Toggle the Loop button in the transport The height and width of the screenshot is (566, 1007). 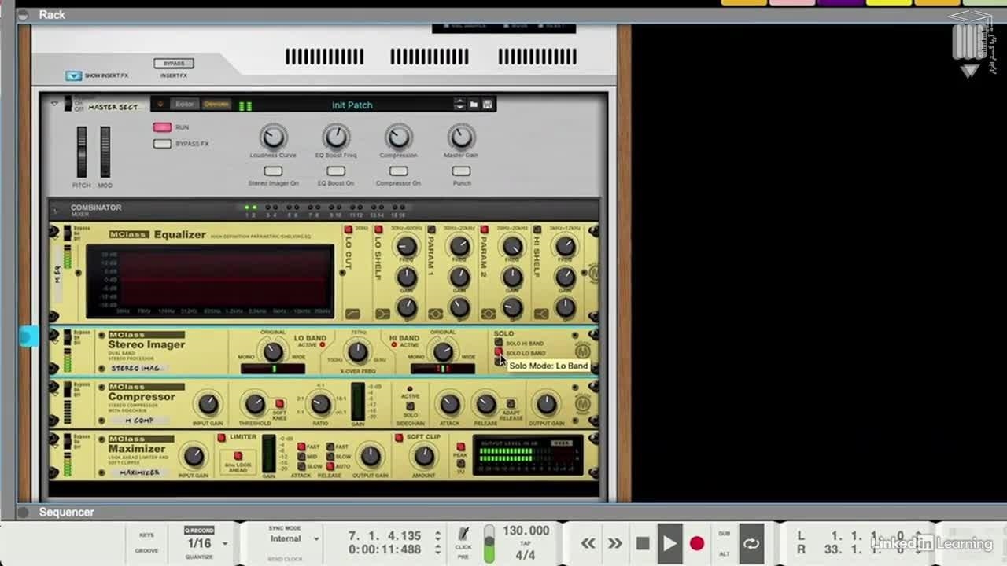click(x=751, y=543)
